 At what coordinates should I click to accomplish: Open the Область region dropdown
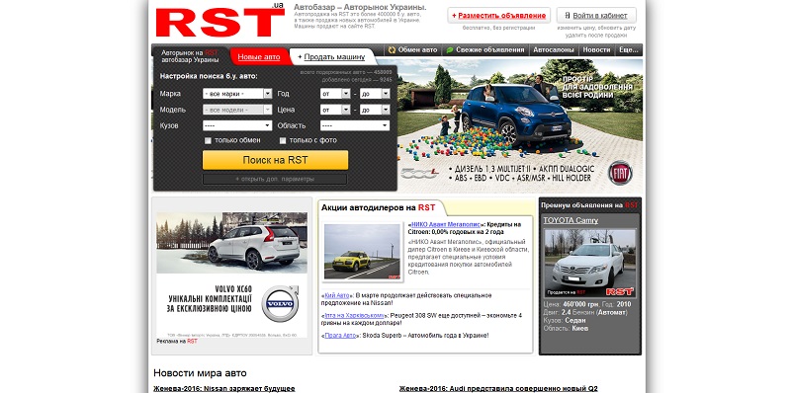pos(355,125)
